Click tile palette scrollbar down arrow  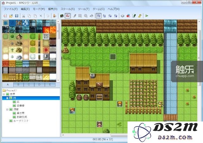pos(58,80)
